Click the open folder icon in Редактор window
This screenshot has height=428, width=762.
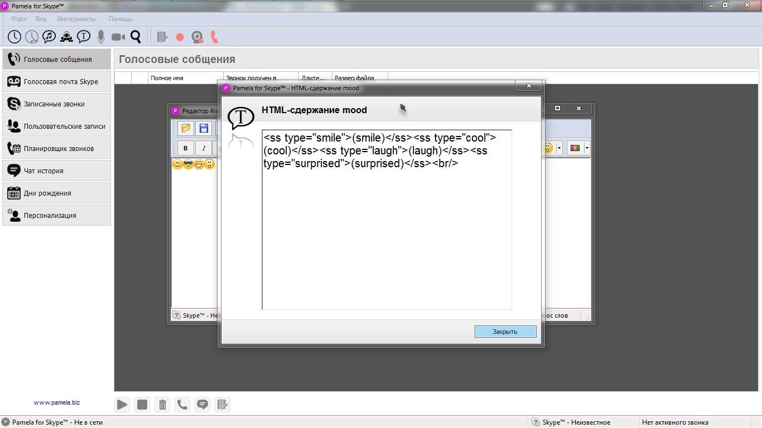pos(186,128)
